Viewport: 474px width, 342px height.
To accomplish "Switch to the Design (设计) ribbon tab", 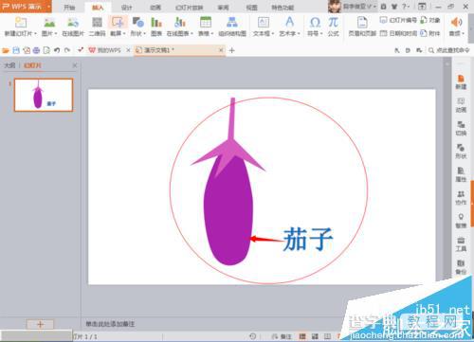I will [126, 8].
